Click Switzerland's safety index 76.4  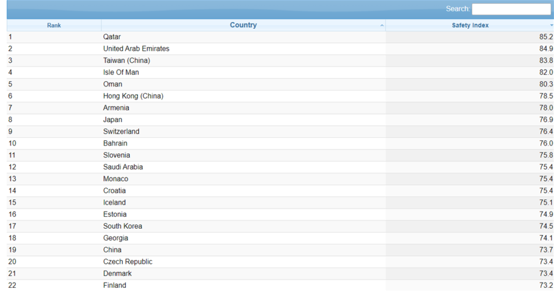546,131
